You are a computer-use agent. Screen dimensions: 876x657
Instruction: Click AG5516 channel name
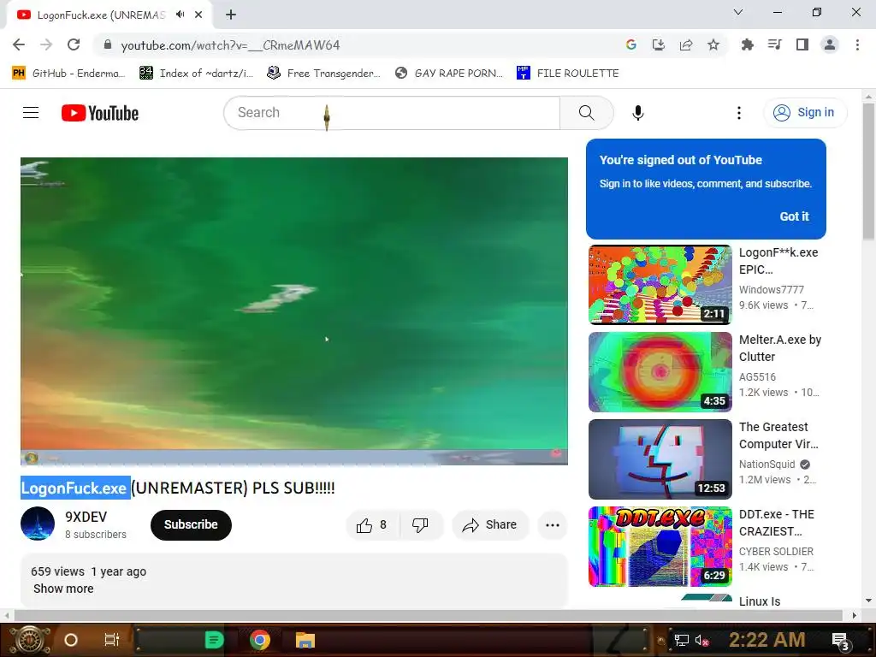(757, 376)
